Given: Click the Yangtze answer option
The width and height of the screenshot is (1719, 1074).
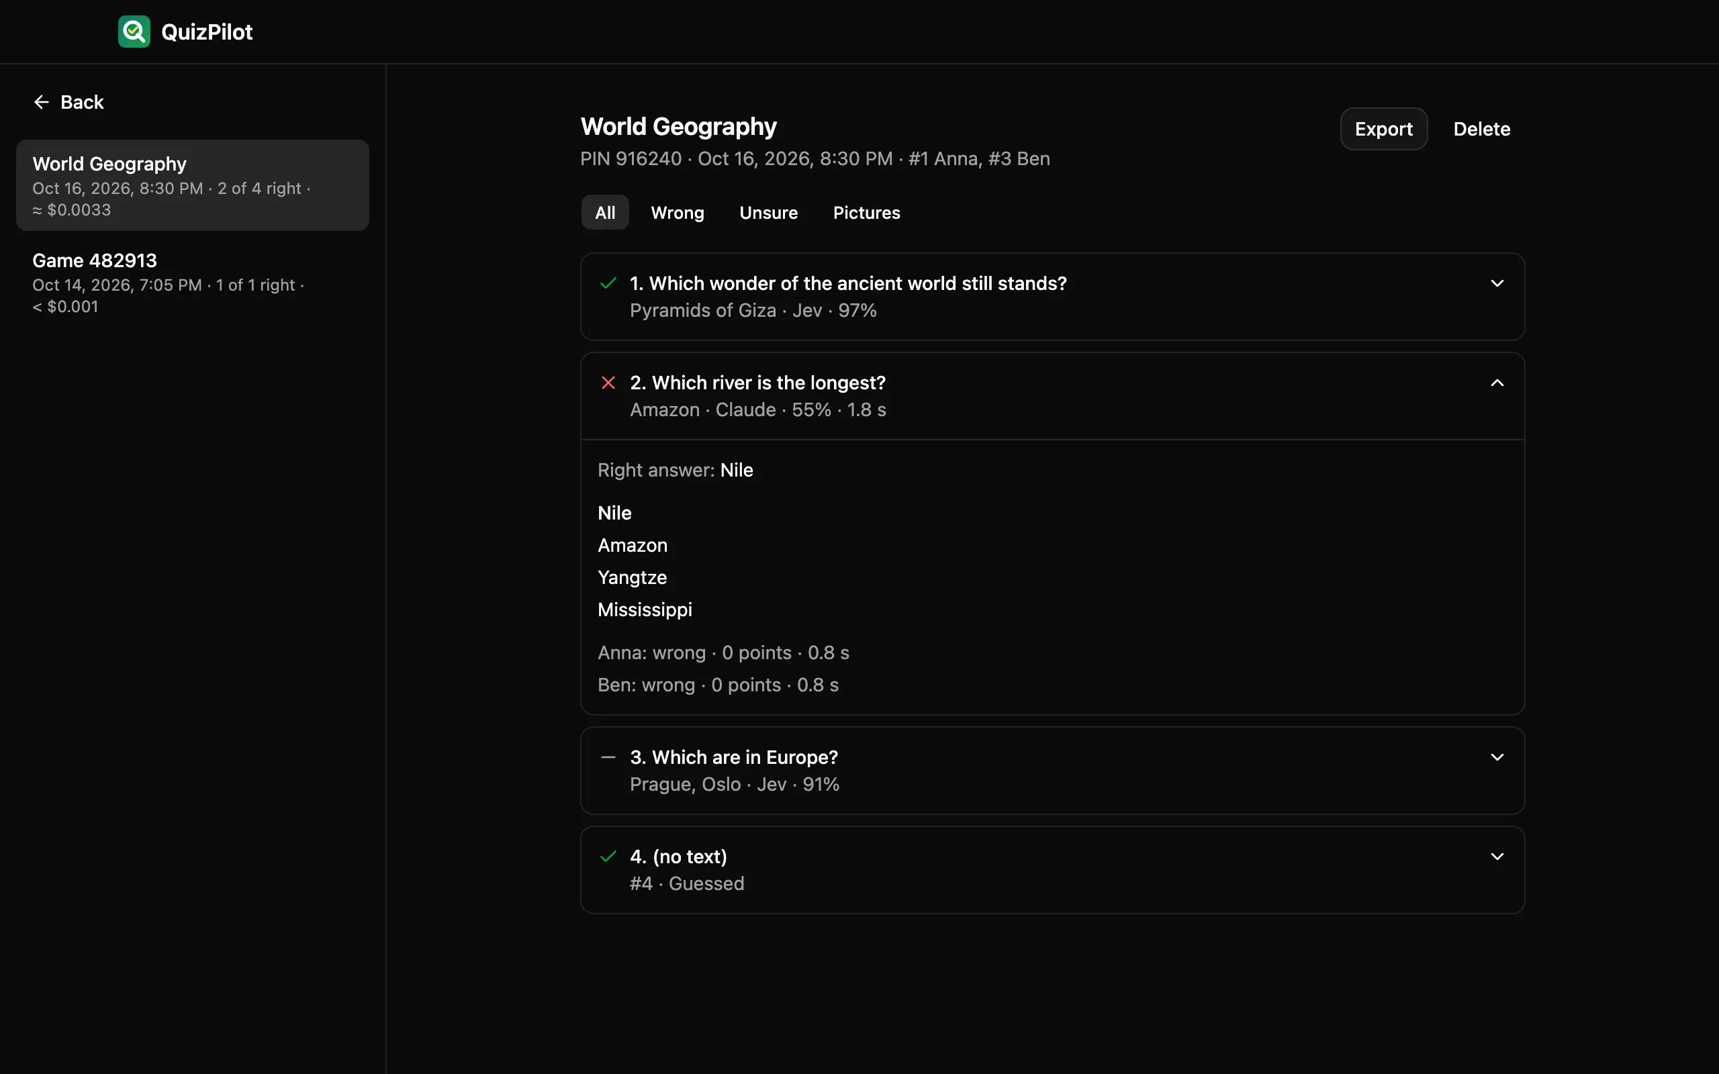Looking at the screenshot, I should 632,577.
